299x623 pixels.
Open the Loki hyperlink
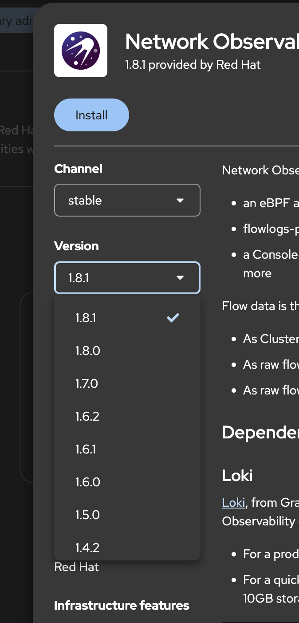(x=233, y=502)
